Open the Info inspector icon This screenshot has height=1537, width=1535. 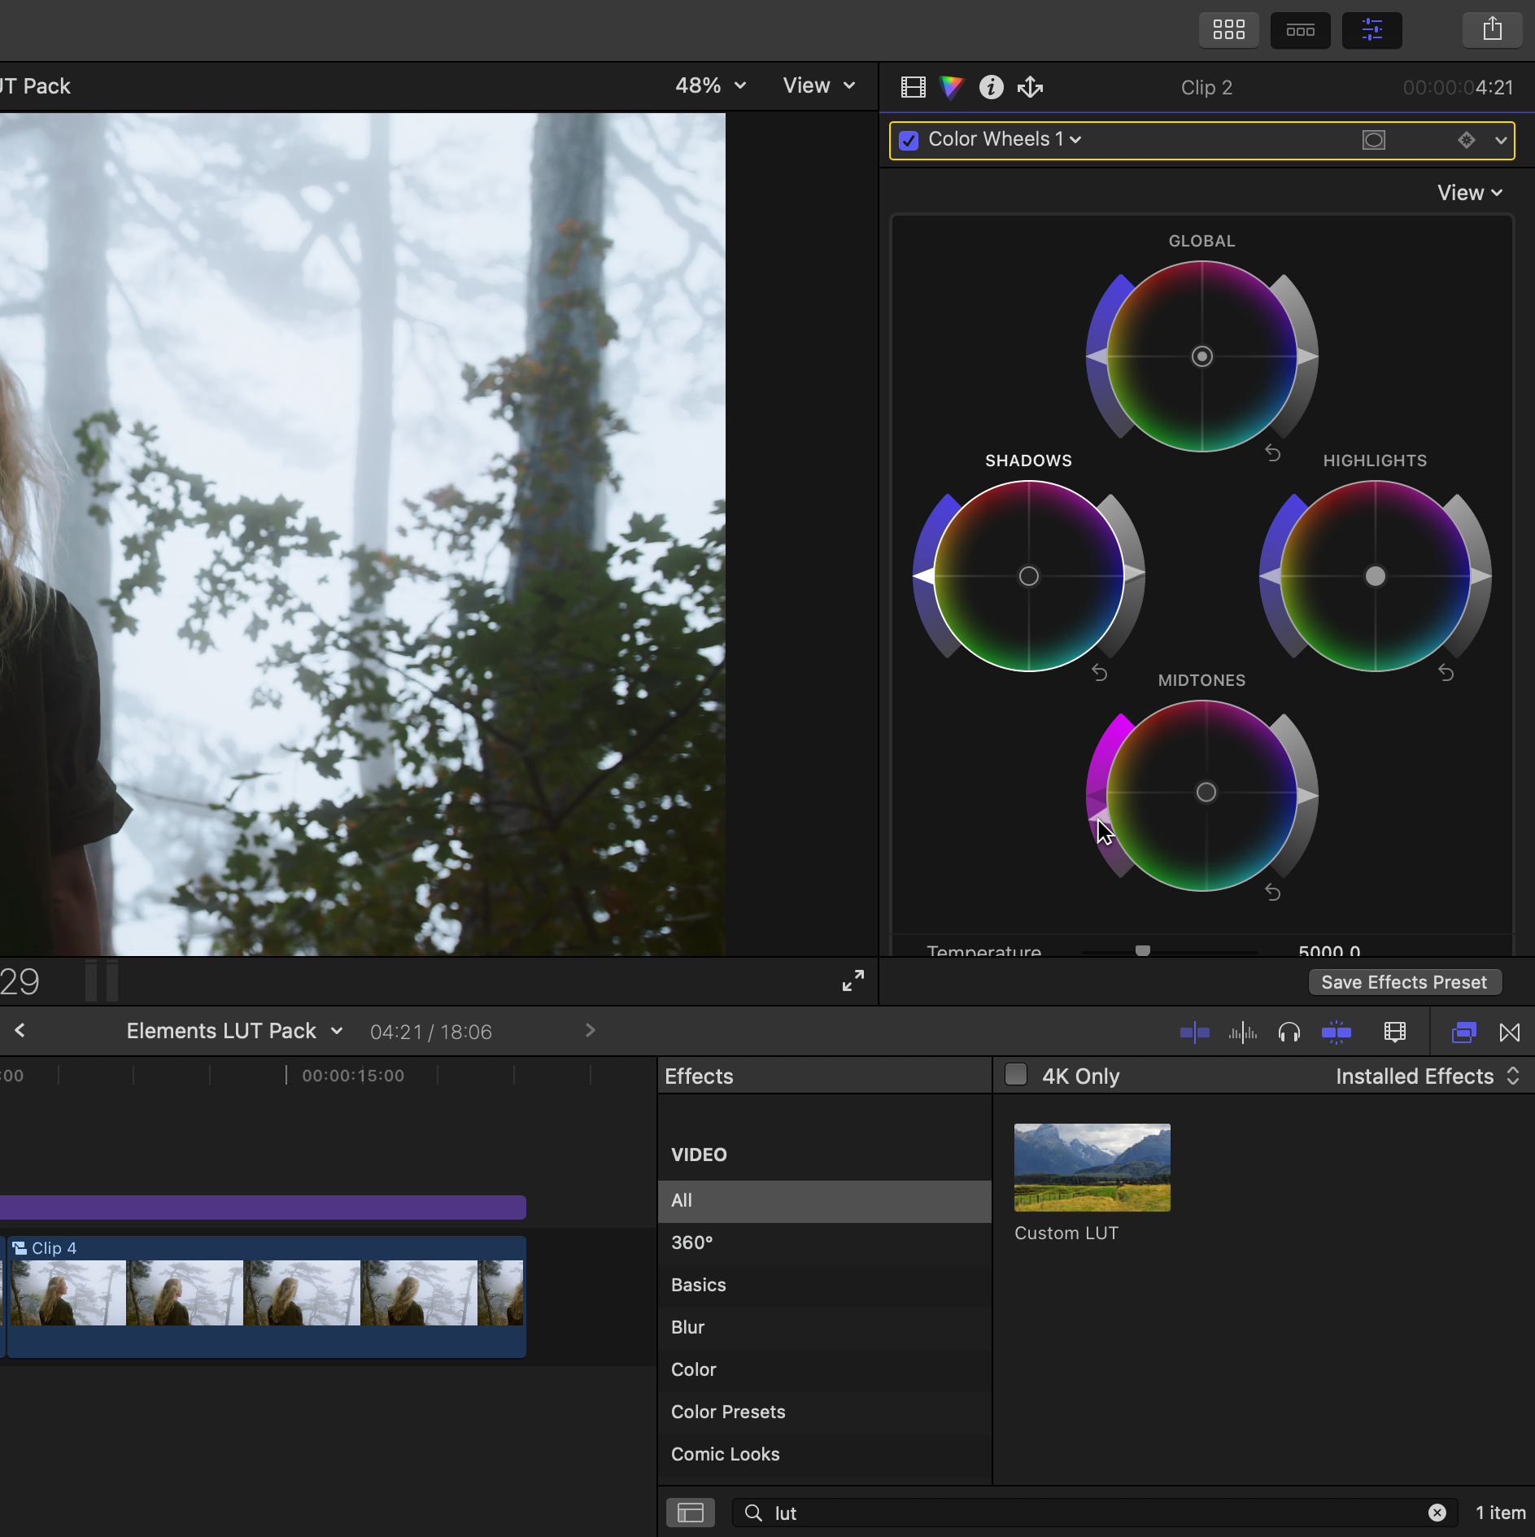tap(991, 87)
